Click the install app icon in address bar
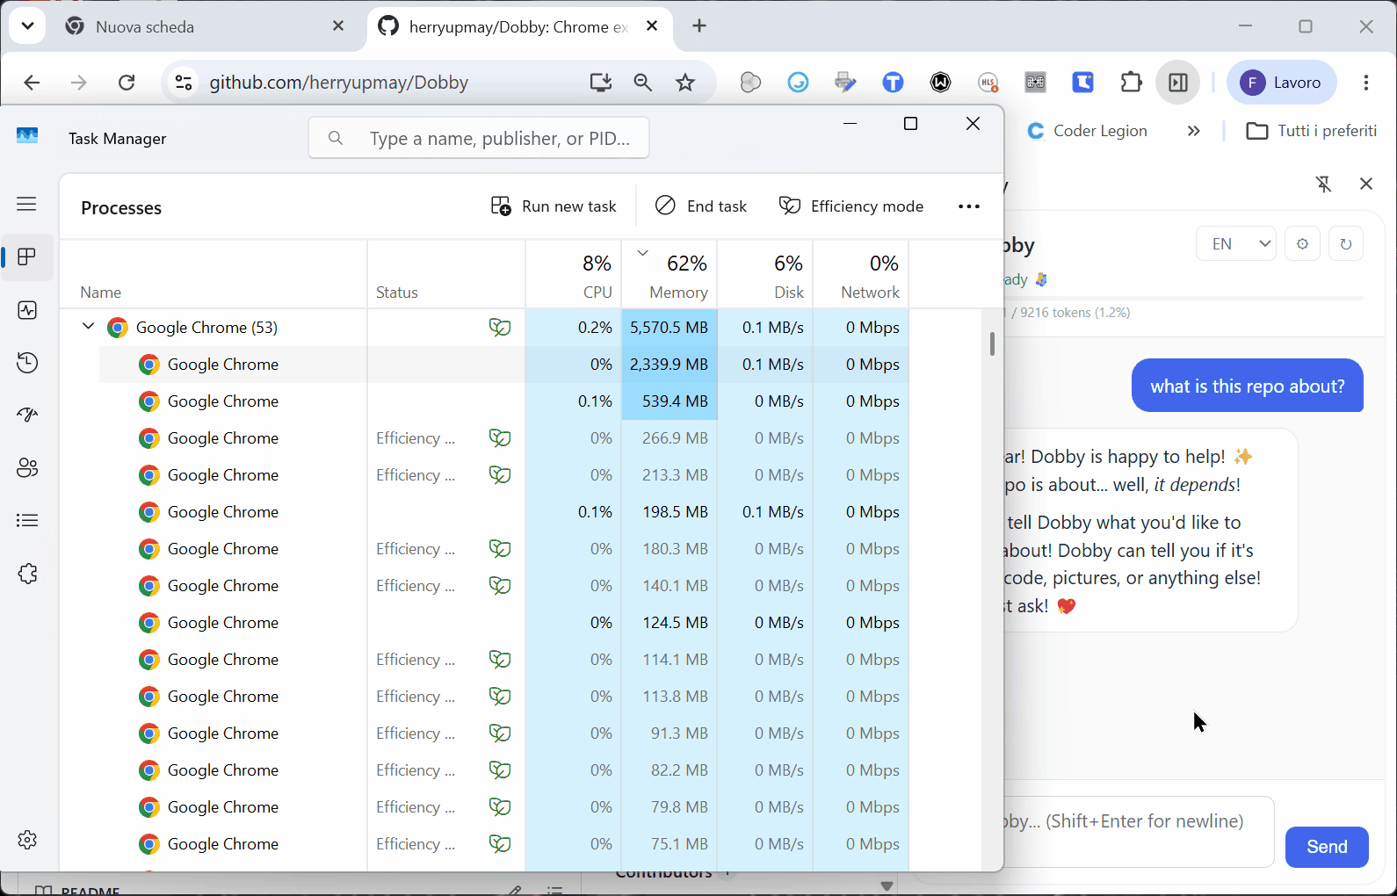This screenshot has height=896, width=1397. pos(601,83)
